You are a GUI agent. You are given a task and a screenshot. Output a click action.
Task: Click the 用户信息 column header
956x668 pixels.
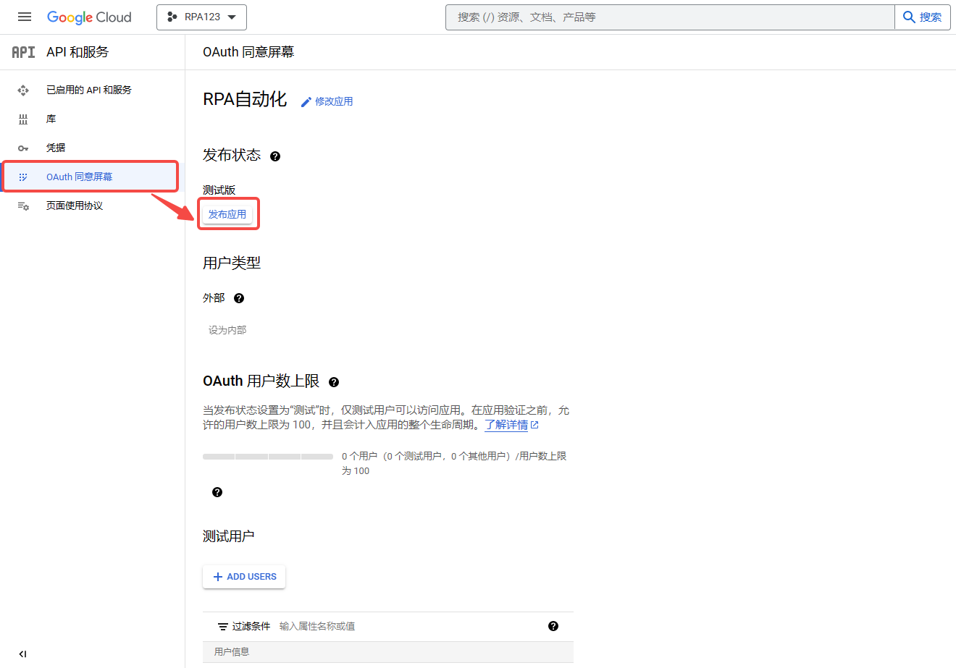232,652
